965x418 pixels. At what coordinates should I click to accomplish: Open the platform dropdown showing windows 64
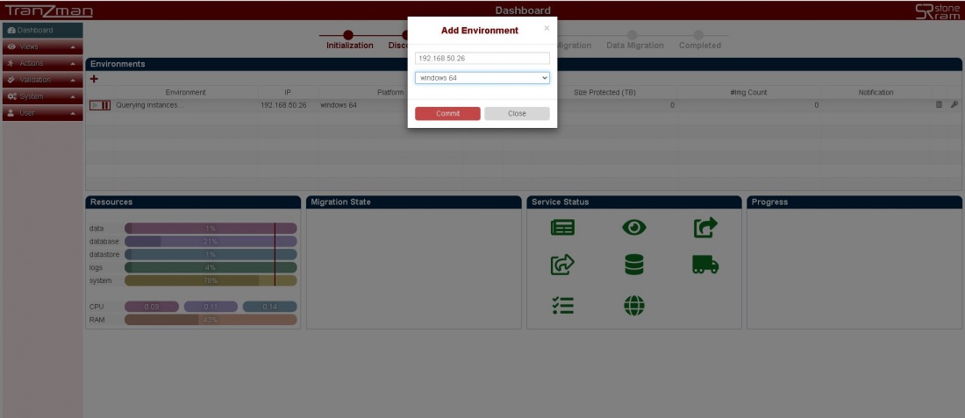482,78
